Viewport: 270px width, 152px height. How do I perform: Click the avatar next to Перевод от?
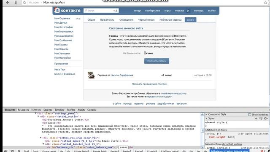point(91,75)
